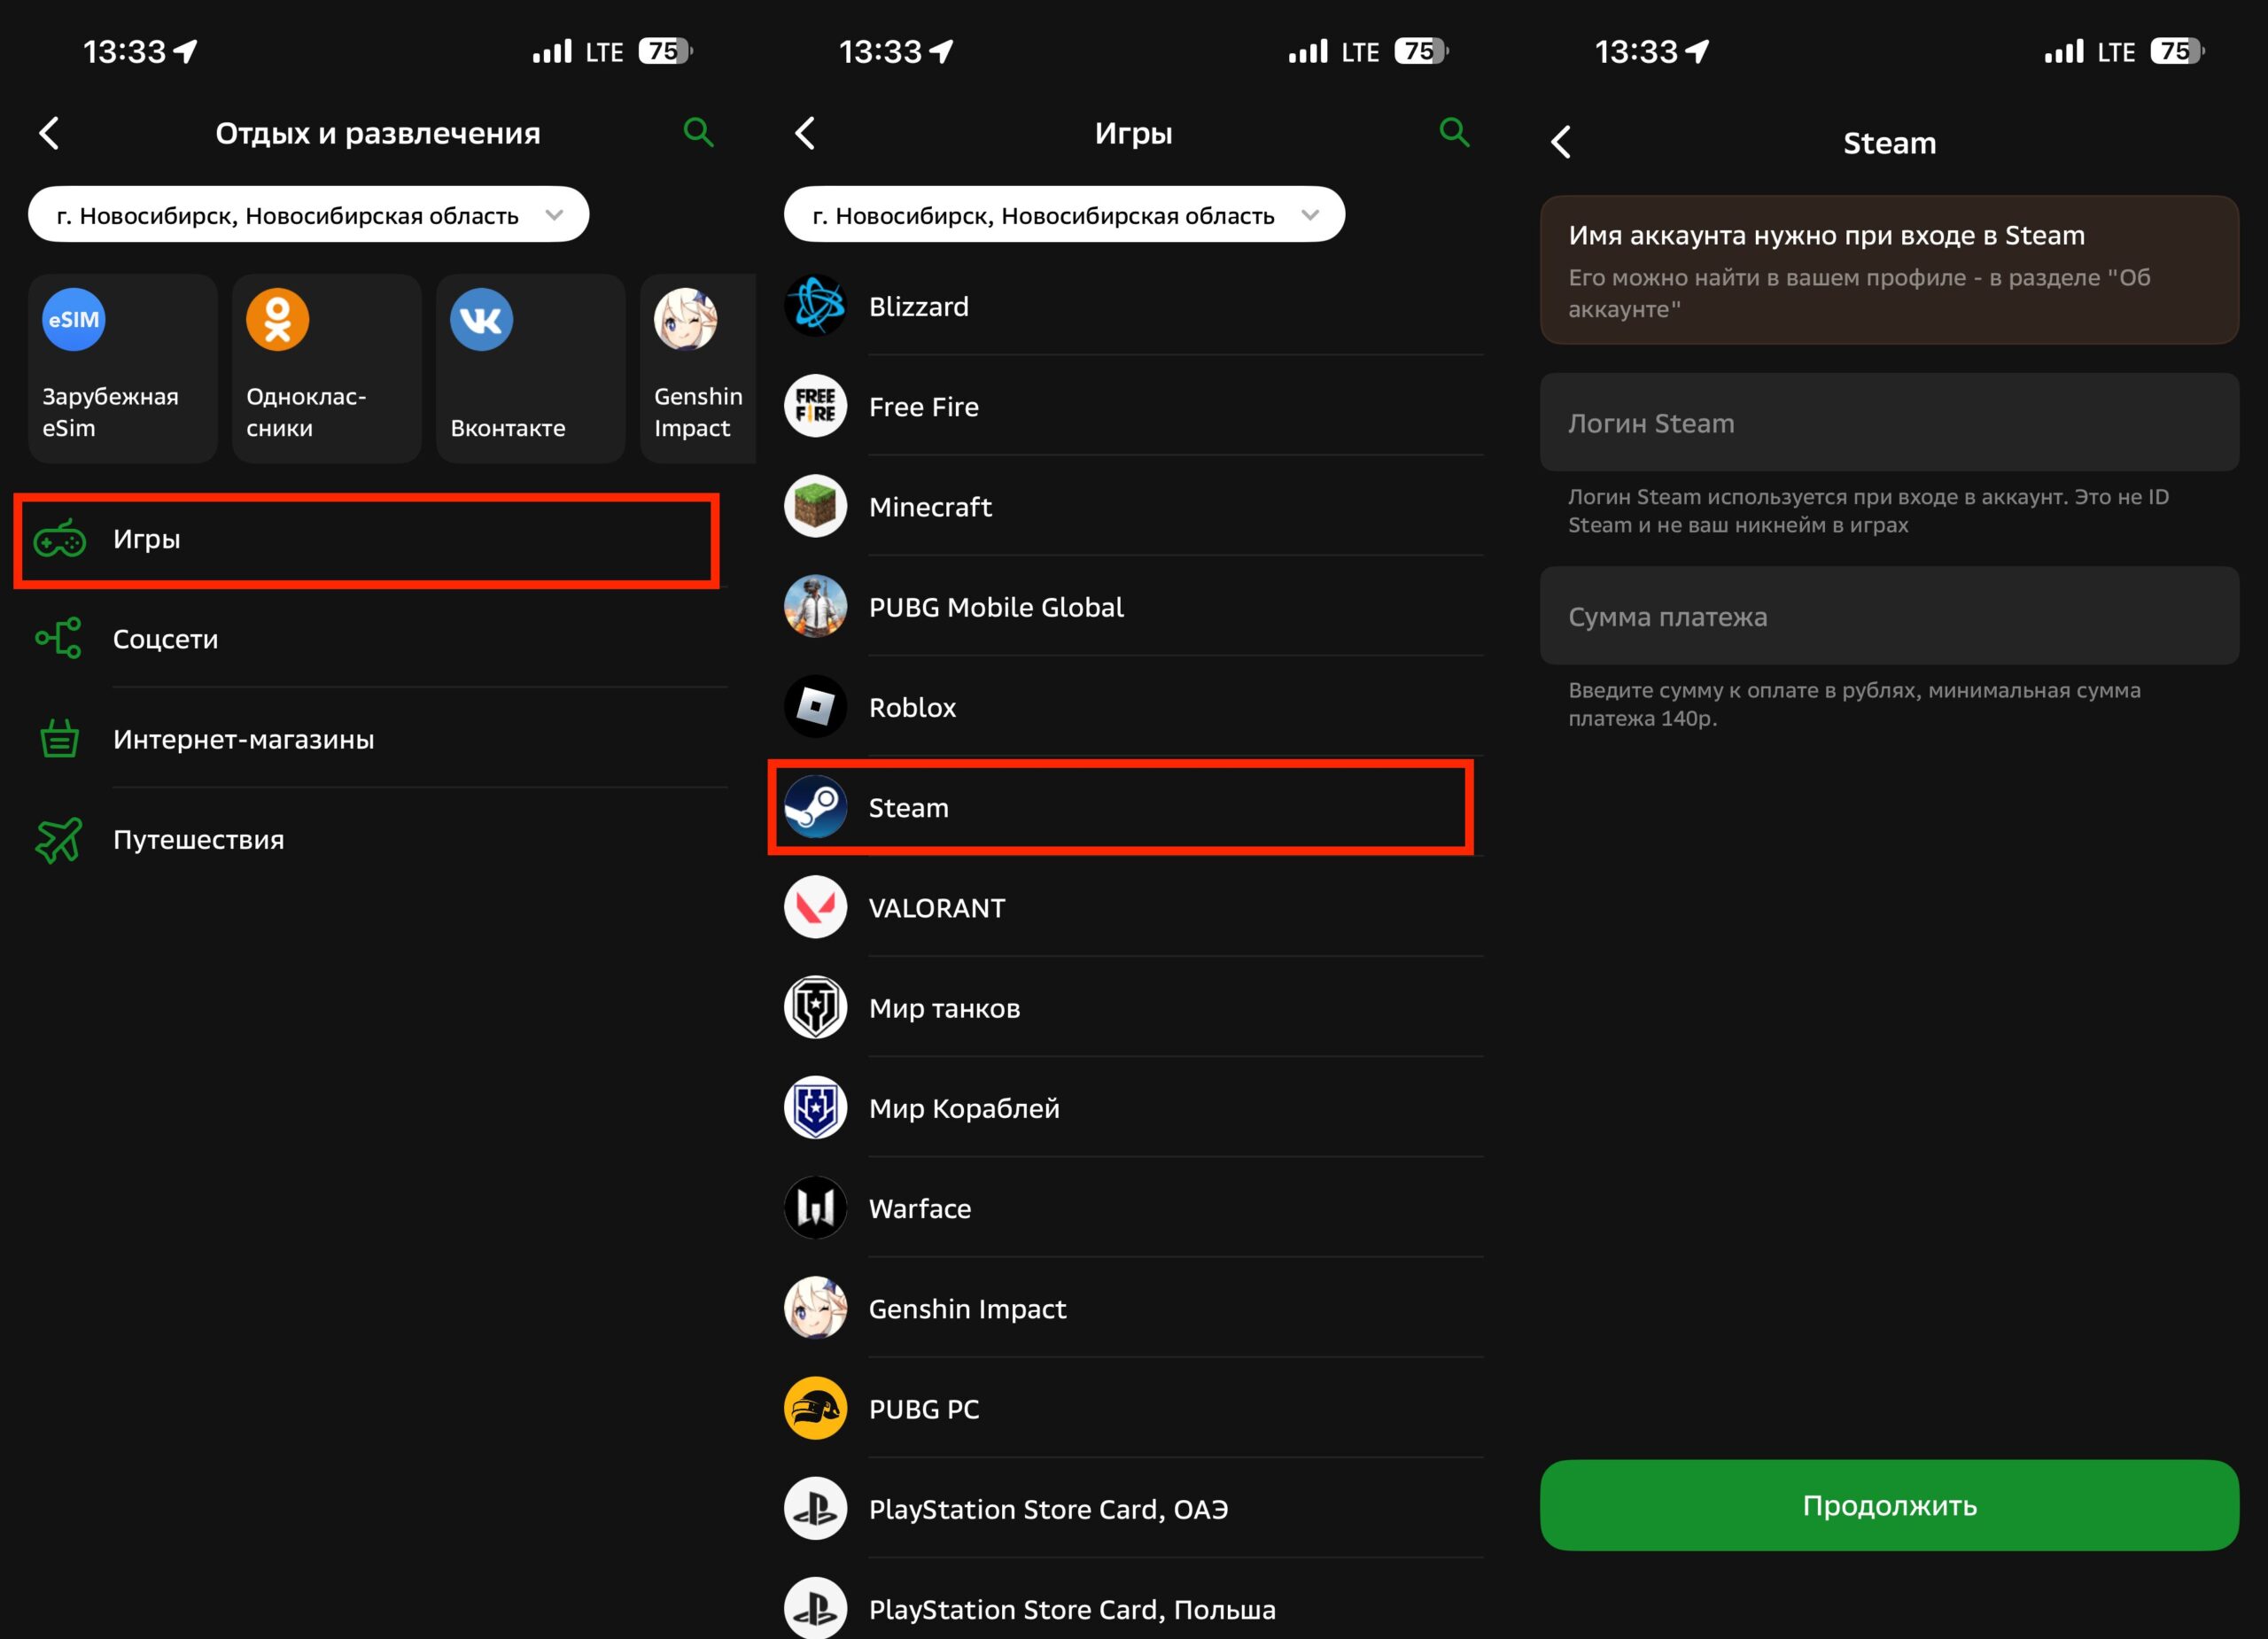Click the Сумма платежа field
This screenshot has width=2268, height=1639.
coord(1889,617)
